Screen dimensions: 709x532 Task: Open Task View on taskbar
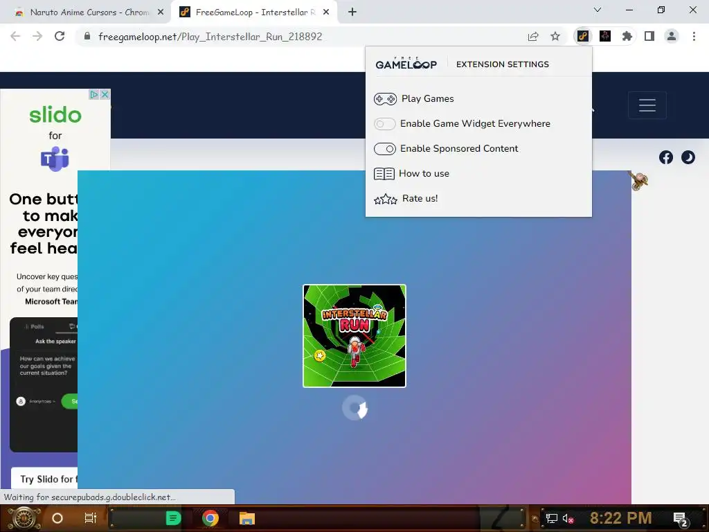(91, 518)
